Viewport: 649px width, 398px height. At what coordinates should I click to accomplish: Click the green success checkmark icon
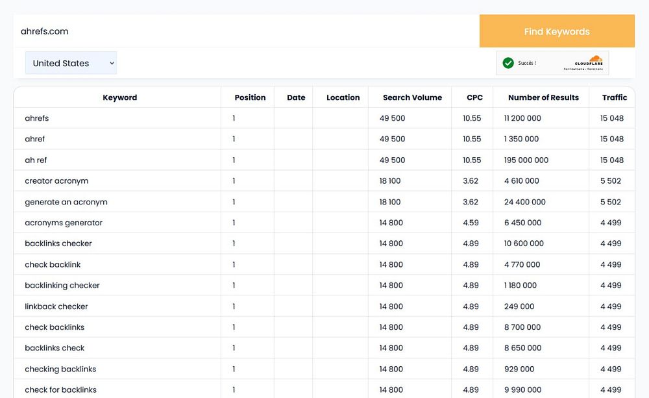pos(508,63)
